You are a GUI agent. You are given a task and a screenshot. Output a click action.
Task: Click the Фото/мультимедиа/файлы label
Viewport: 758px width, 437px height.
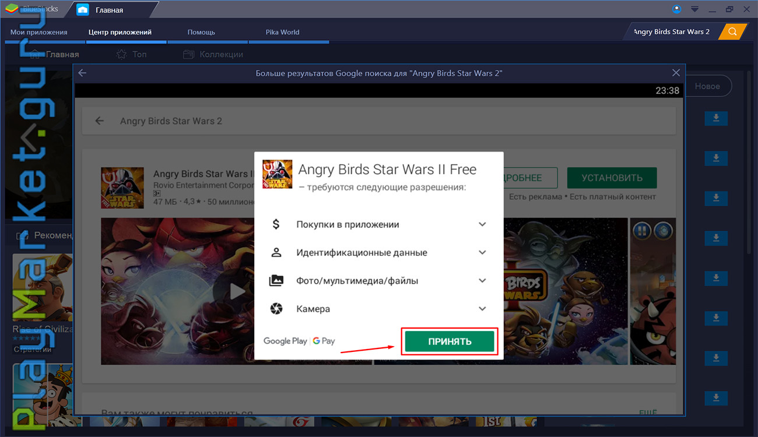click(x=357, y=280)
